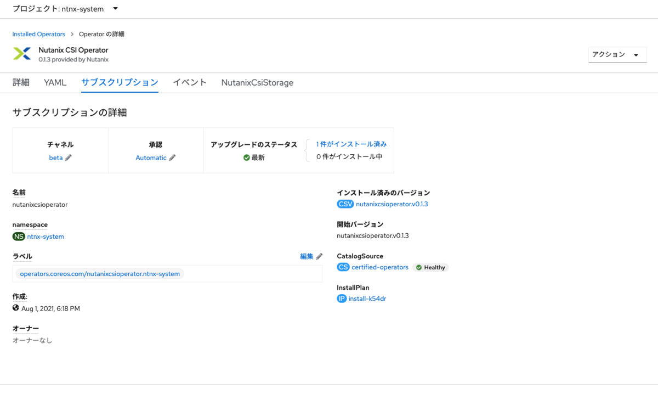The width and height of the screenshot is (658, 394).
Task: Switch to the 詳細 tab
Action: [x=21, y=82]
